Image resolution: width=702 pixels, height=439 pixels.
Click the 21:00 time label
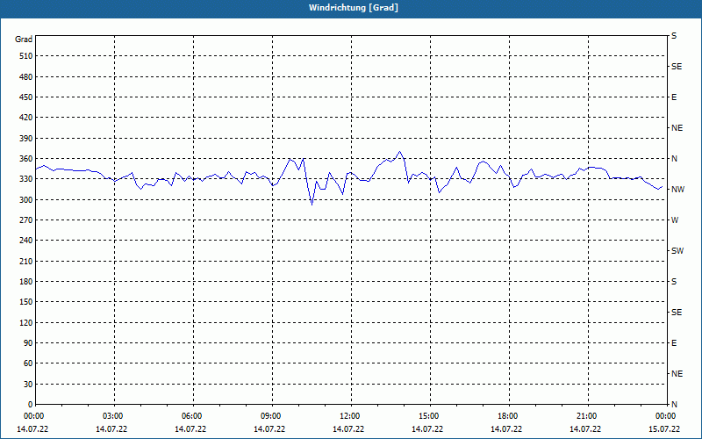587,416
